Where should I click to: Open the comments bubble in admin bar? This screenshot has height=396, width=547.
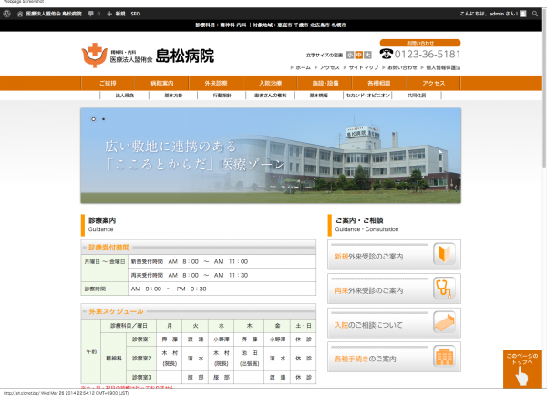[x=91, y=15]
